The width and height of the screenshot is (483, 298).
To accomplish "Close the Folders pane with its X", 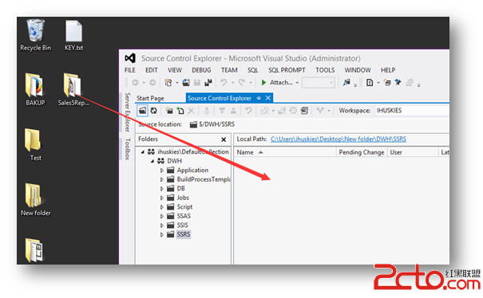I will tap(224, 139).
